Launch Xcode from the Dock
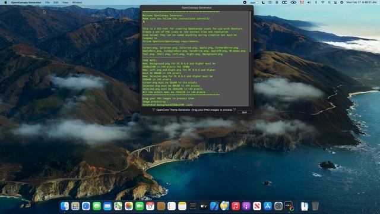Image resolution: width=380 pixels, height=214 pixels. (x=214, y=206)
